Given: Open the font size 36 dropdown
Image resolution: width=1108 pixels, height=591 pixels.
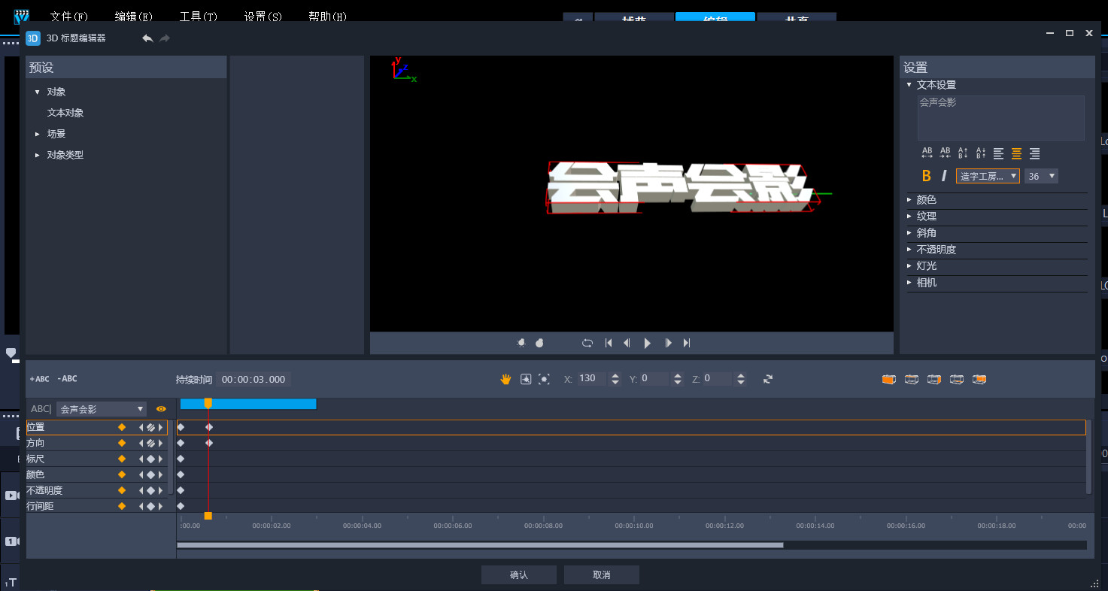Looking at the screenshot, I should pyautogui.click(x=1041, y=176).
